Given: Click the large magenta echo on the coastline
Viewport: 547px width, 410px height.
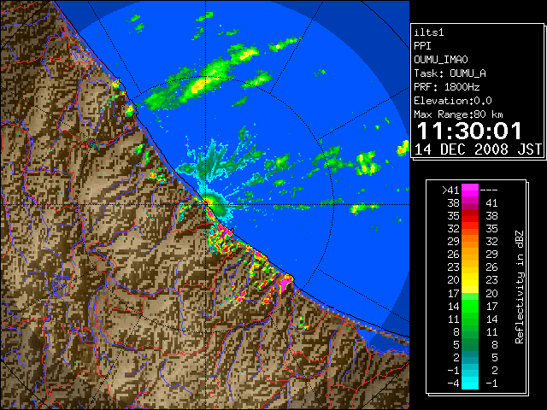Looking at the screenshot, I should (285, 283).
